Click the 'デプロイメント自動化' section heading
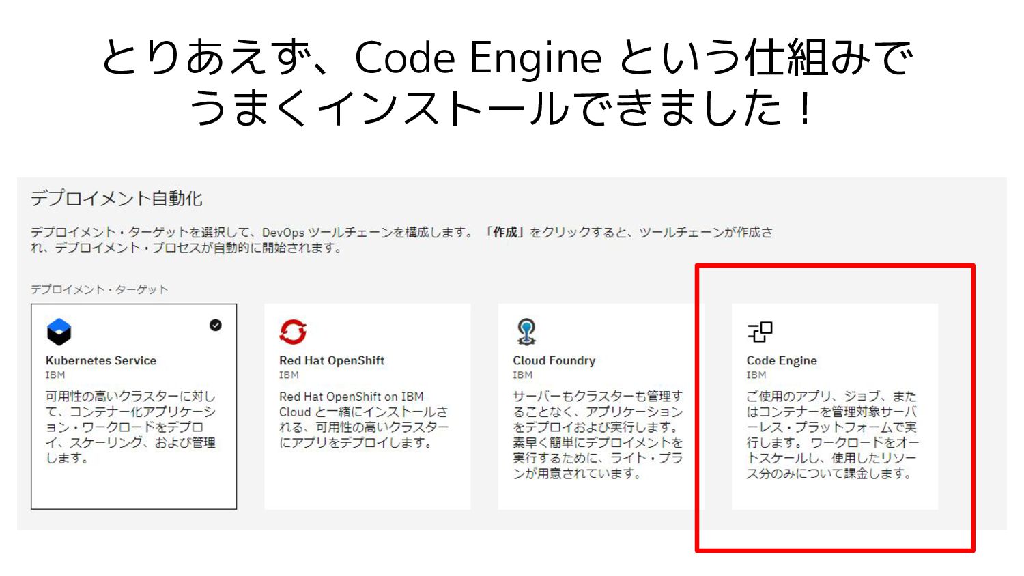1024x576 pixels. pos(117,199)
